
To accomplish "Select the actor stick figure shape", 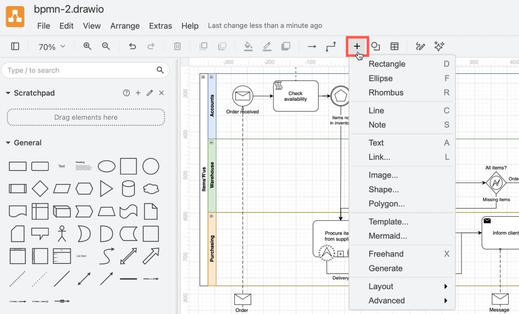I will [62, 233].
